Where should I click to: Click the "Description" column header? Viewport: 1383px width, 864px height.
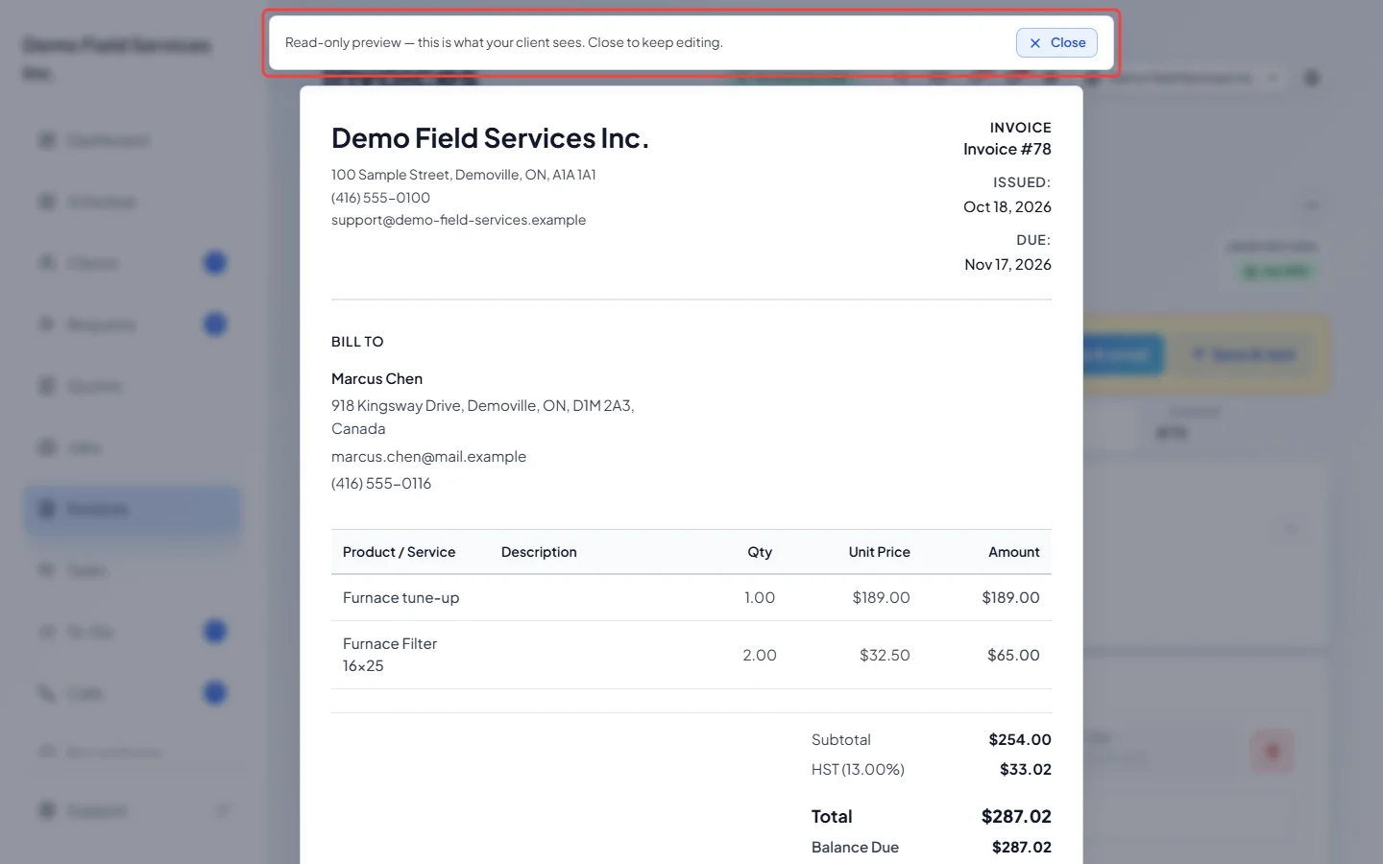click(x=539, y=552)
